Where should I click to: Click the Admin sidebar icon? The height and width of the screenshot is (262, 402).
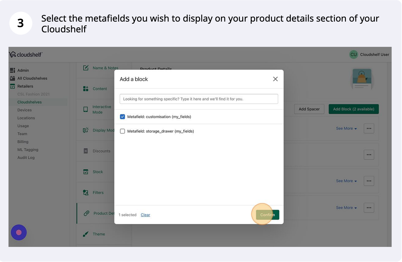point(12,70)
